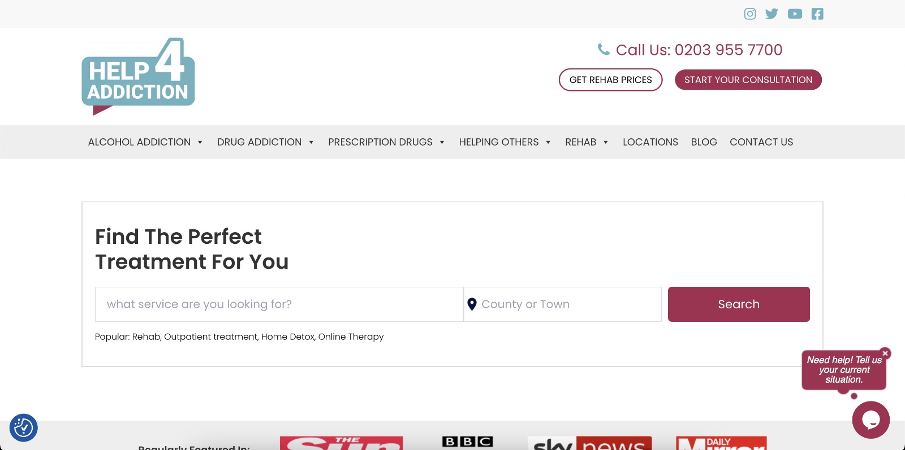The height and width of the screenshot is (450, 905).
Task: Dismiss the 'Need help!' chat popup
Action: point(885,353)
